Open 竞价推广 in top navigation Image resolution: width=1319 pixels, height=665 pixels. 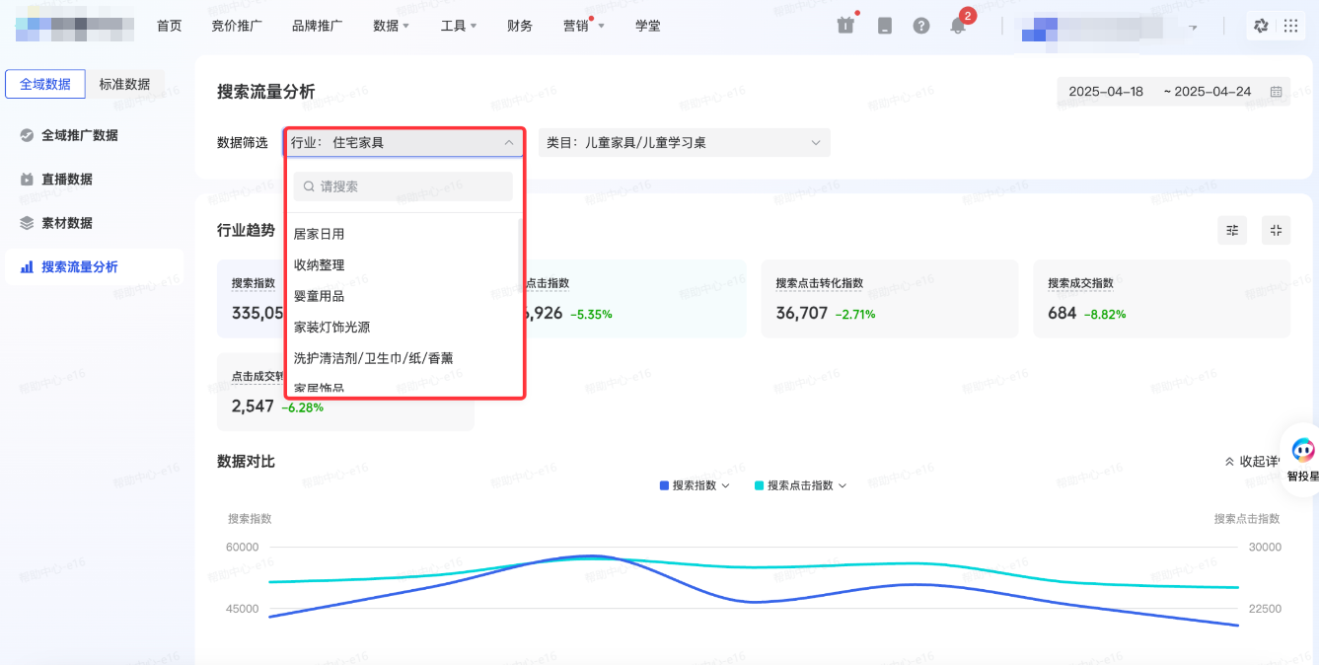[x=237, y=26]
